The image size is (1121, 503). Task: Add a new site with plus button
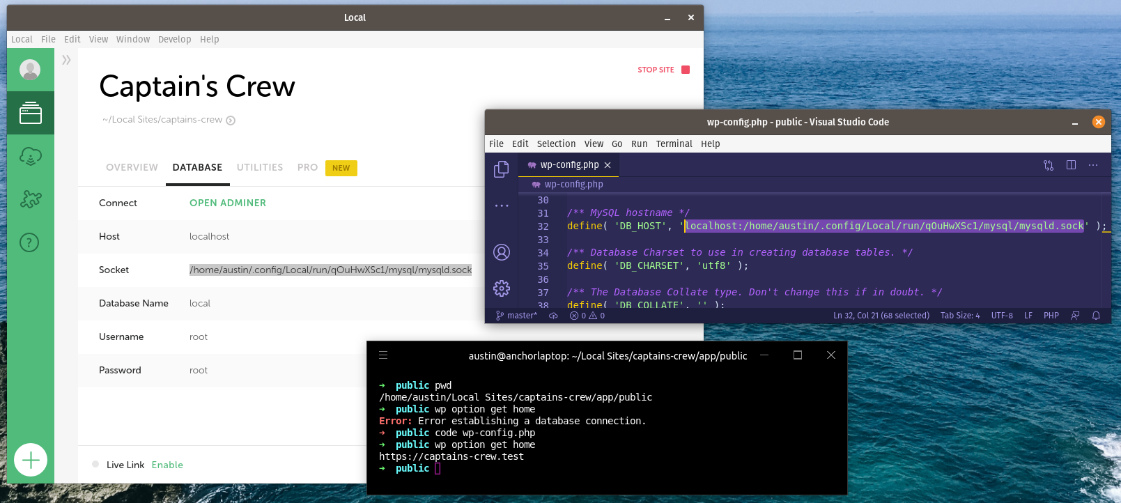[31, 460]
